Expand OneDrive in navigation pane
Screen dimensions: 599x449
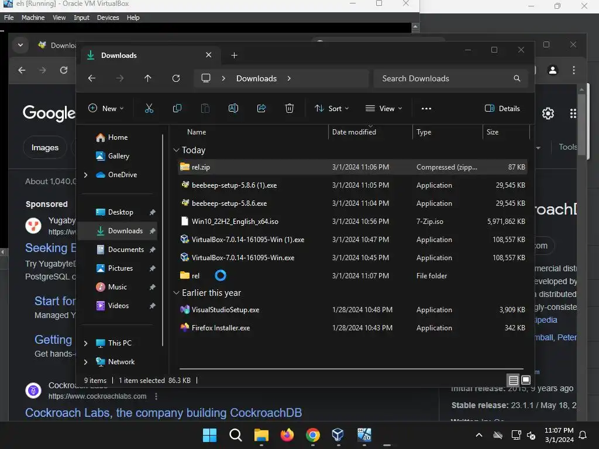click(x=85, y=175)
